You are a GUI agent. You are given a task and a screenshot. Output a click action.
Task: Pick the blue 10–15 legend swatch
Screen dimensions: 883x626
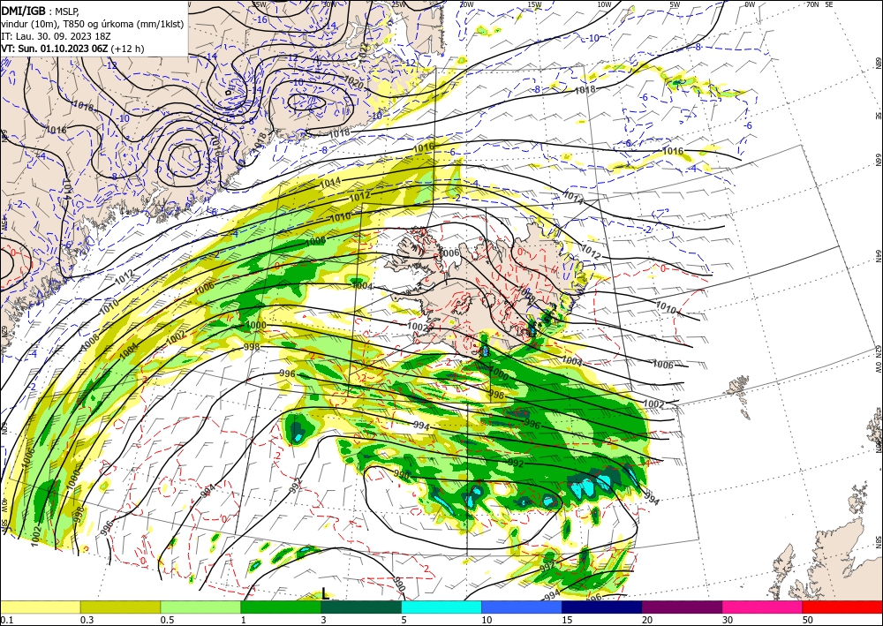[x=522, y=607]
